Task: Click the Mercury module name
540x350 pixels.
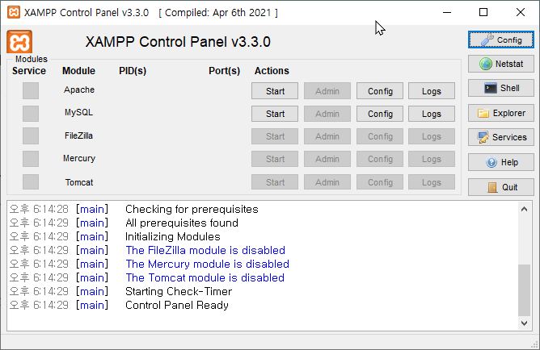Action: point(79,158)
